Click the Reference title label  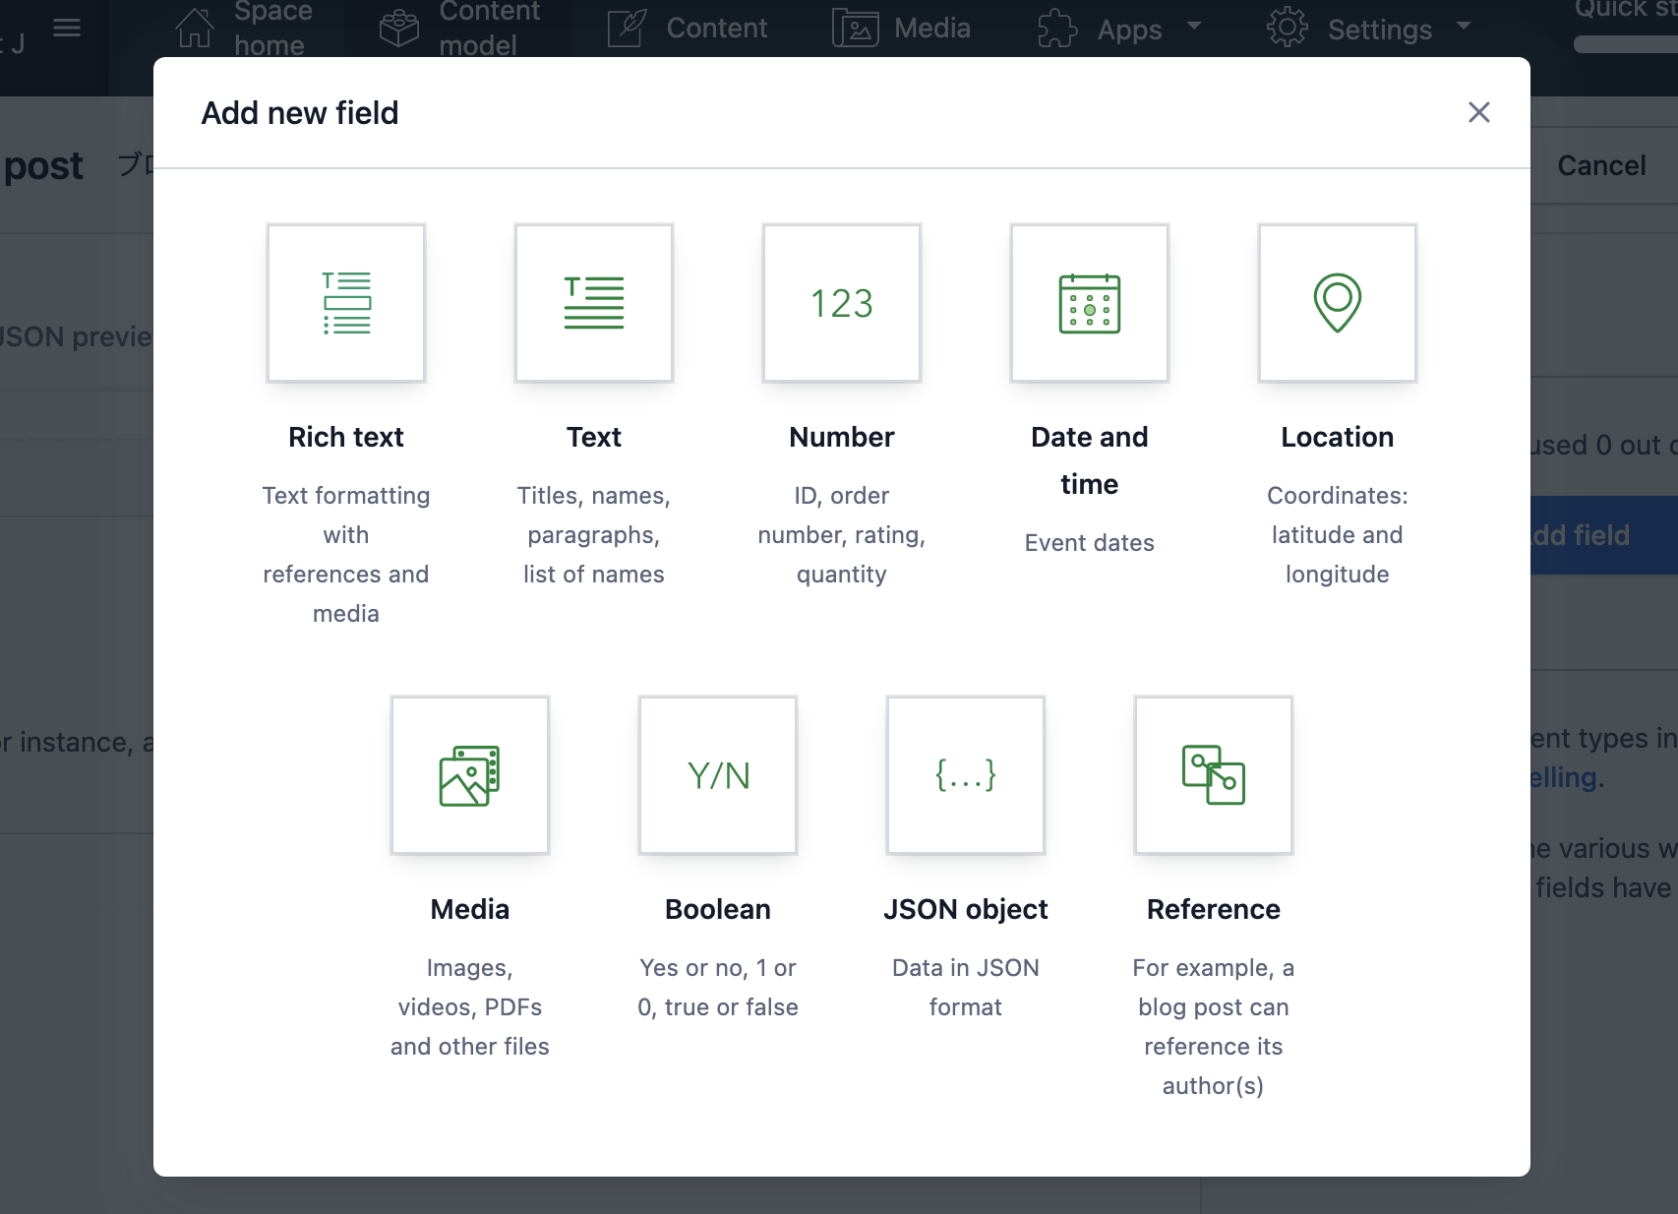pyautogui.click(x=1214, y=909)
